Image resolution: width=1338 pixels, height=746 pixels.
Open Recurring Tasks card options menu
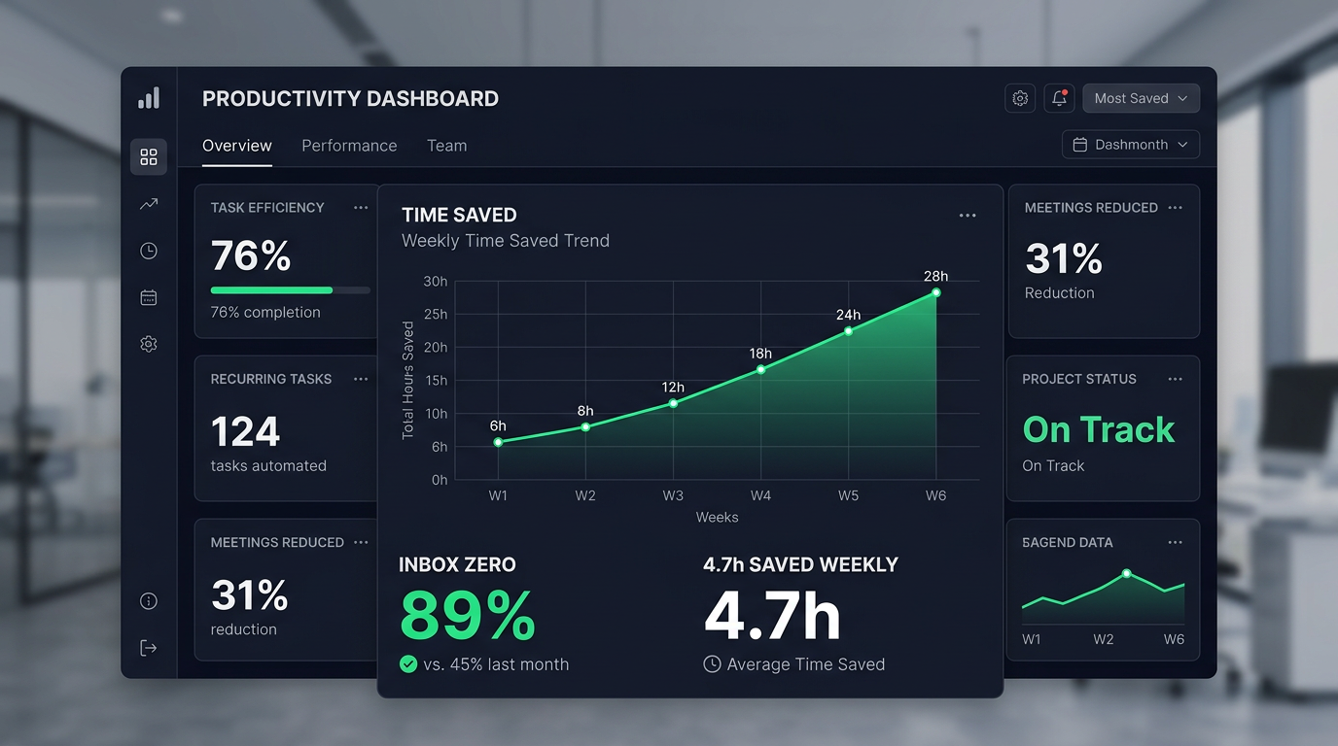[361, 379]
